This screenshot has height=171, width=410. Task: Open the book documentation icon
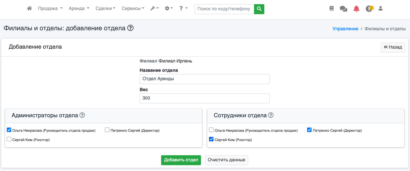[332, 9]
